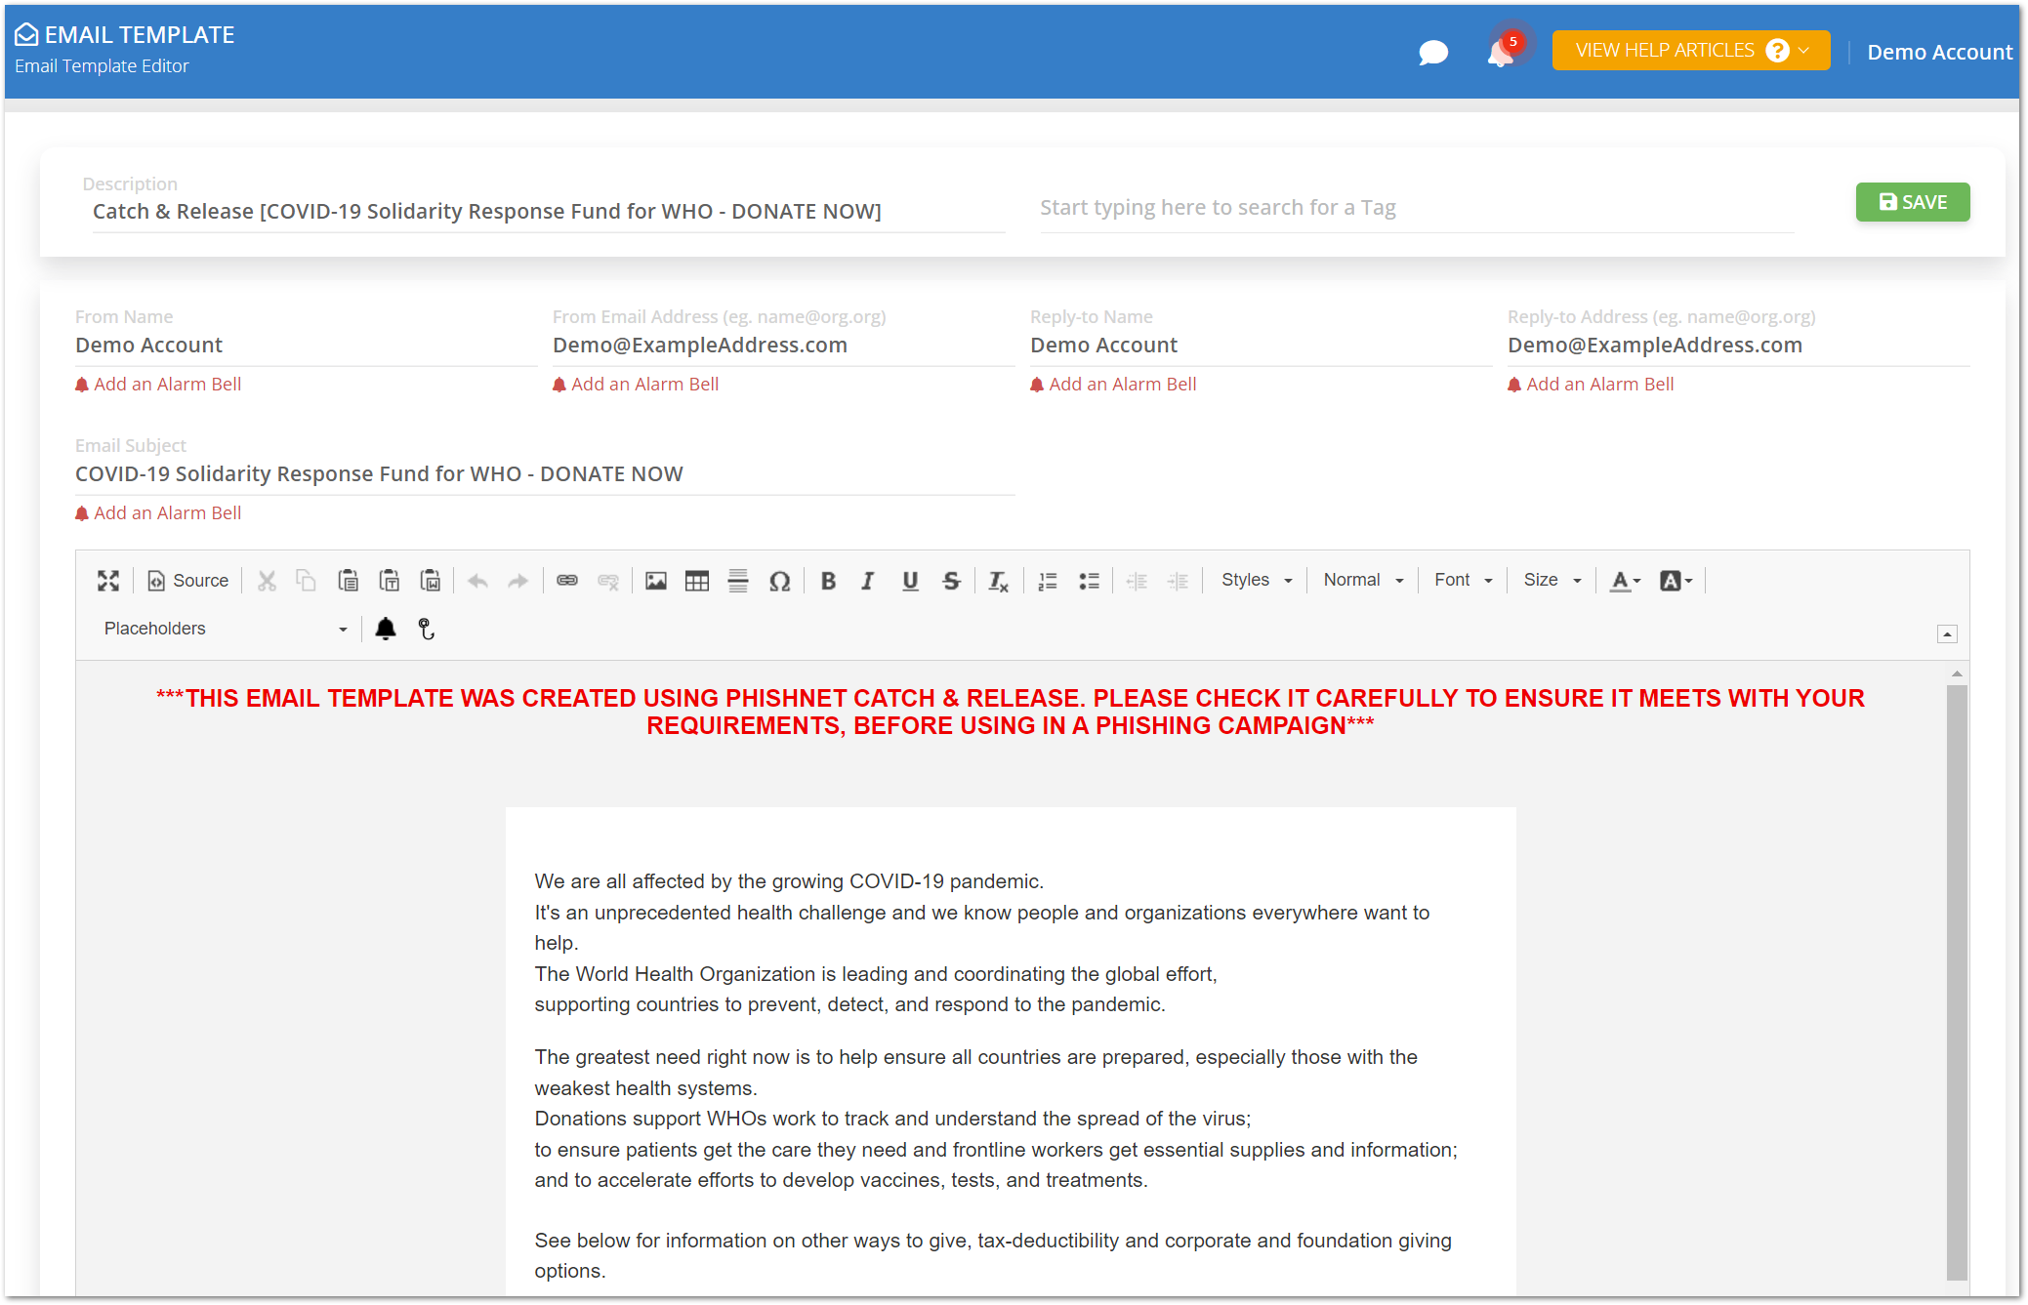Open the Font dropdown
The height and width of the screenshot is (1305, 2028).
1463,580
